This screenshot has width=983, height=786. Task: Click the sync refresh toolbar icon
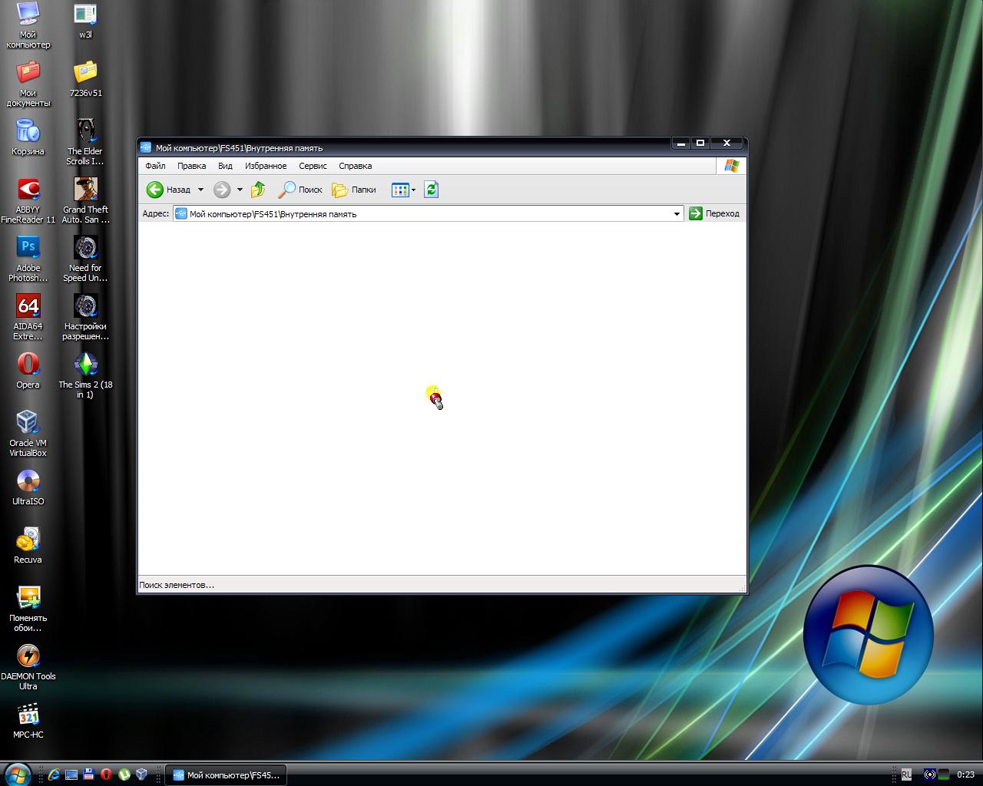431,190
